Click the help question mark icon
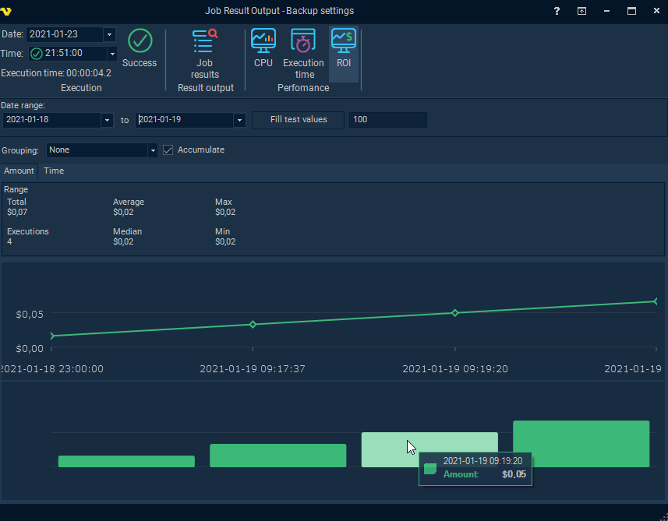 click(557, 11)
